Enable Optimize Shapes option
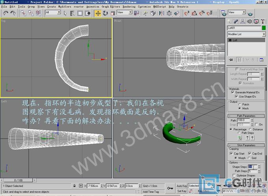The image size is (268, 196). click(x=232, y=175)
